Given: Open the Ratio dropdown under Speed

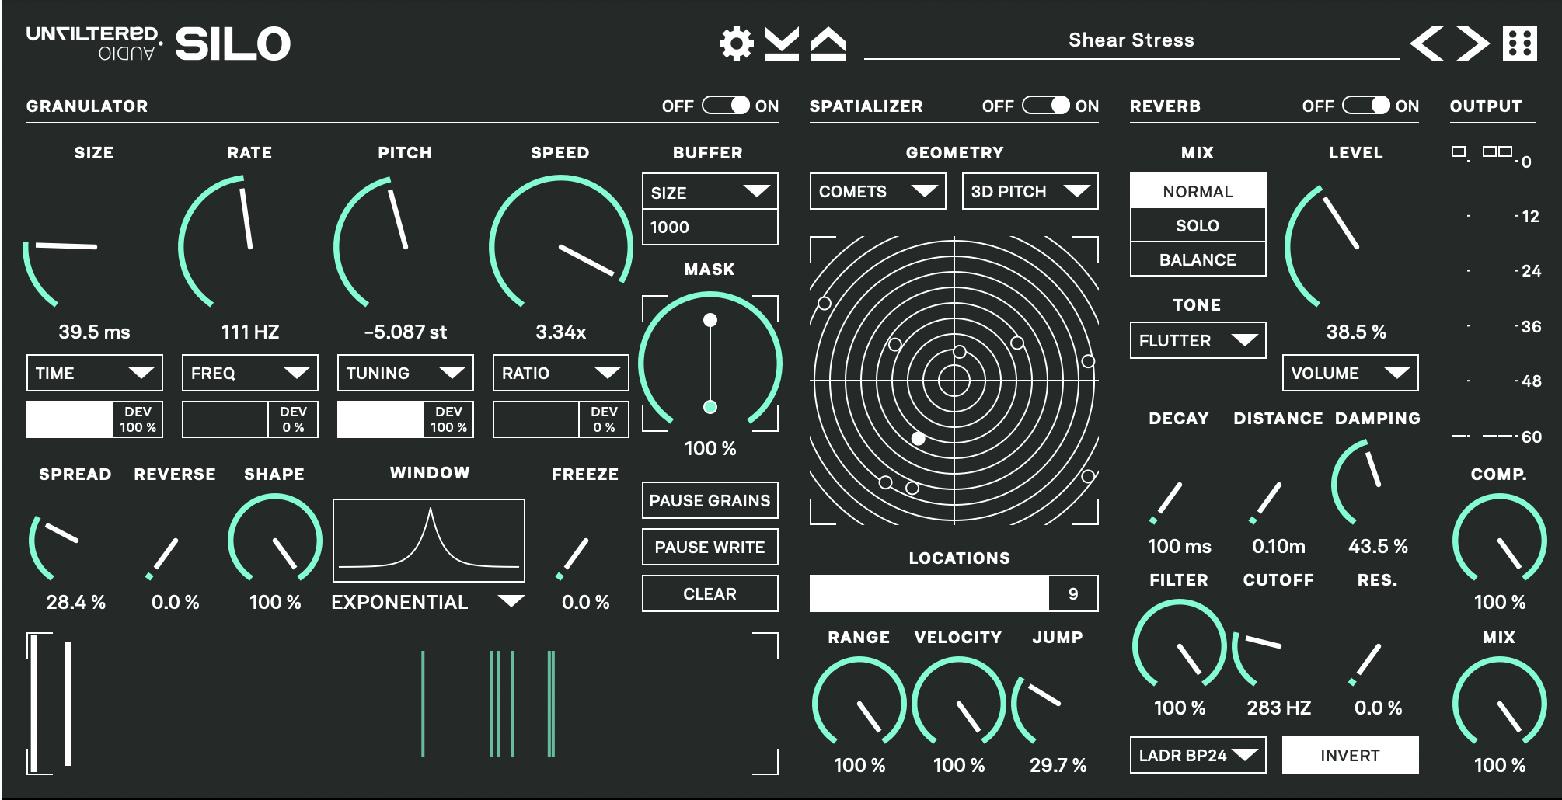Looking at the screenshot, I should click(x=560, y=373).
